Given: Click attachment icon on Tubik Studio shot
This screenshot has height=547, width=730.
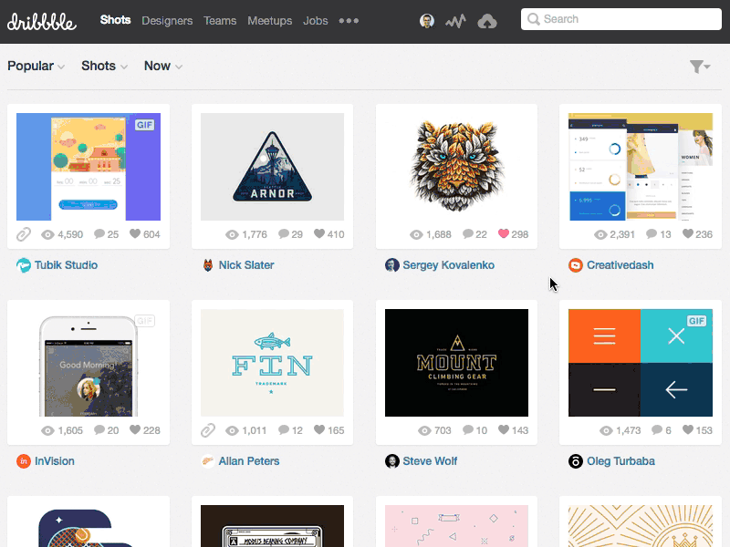Looking at the screenshot, I should click(x=24, y=234).
